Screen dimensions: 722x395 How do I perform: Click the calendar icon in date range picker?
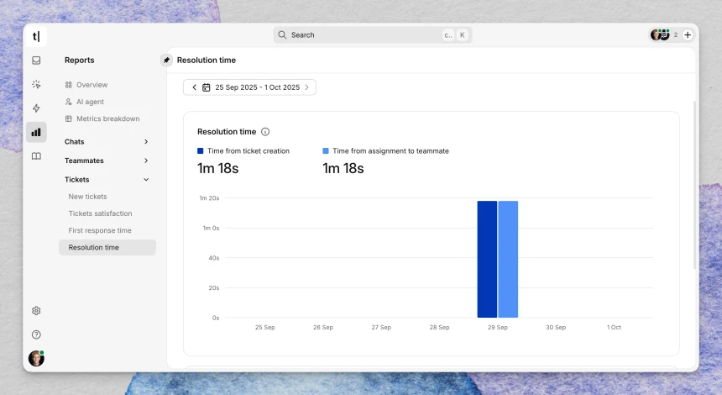(207, 87)
